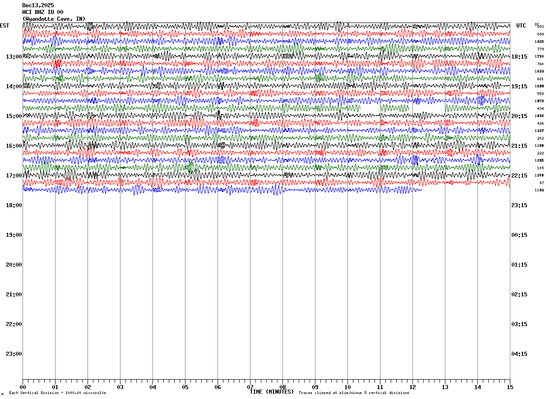Viewport: 546px width, 399px height.
Task: Click the Wyandotte Cave, IN location text
Action: point(54,19)
